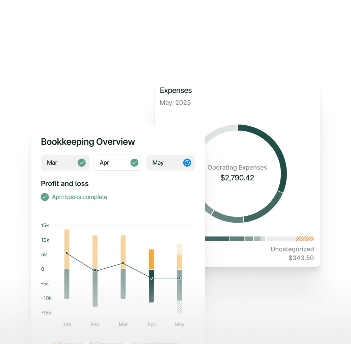
Task: Click the Mar axis label under chart
Action: coord(123,324)
